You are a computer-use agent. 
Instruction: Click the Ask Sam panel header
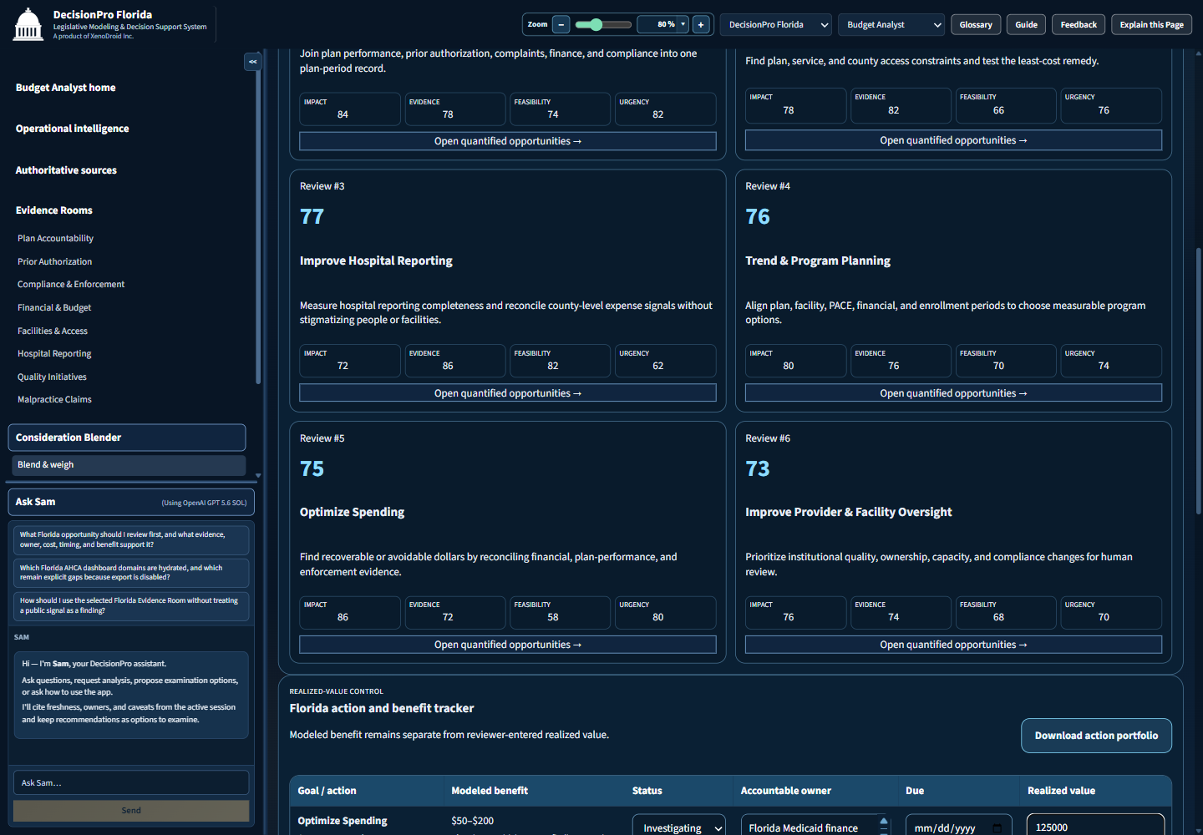pos(131,502)
